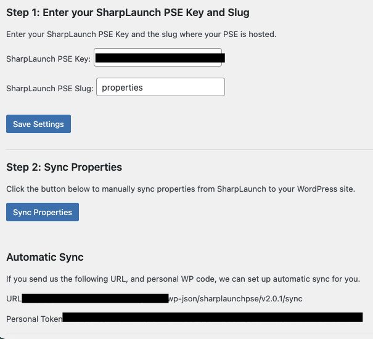Click the "SharpLaunch PSE Slug:" label
This screenshot has height=339, width=373.
click(x=49, y=89)
